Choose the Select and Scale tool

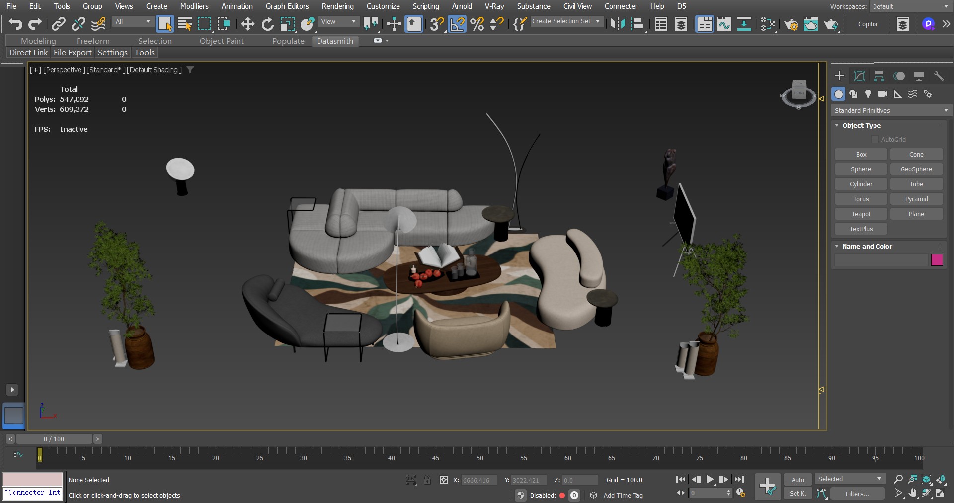(x=287, y=24)
